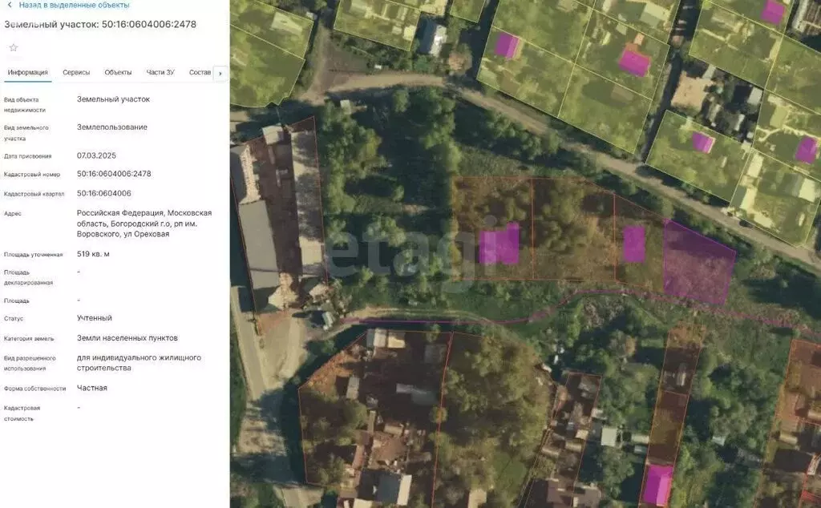The height and width of the screenshot is (508, 821).
Task: Click the 'Площадь декларированная' label
Action: click(x=28, y=277)
